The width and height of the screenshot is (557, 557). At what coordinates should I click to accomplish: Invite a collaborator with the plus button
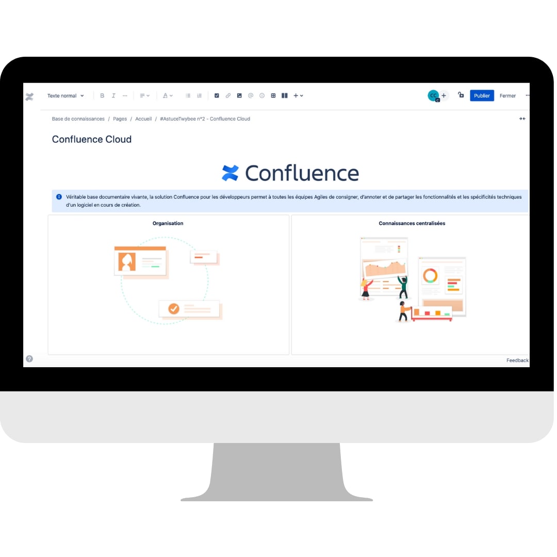pyautogui.click(x=444, y=95)
